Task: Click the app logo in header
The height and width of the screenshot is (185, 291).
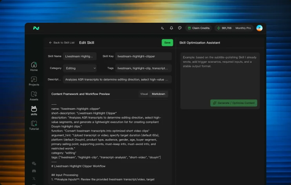Action: (x=36, y=28)
